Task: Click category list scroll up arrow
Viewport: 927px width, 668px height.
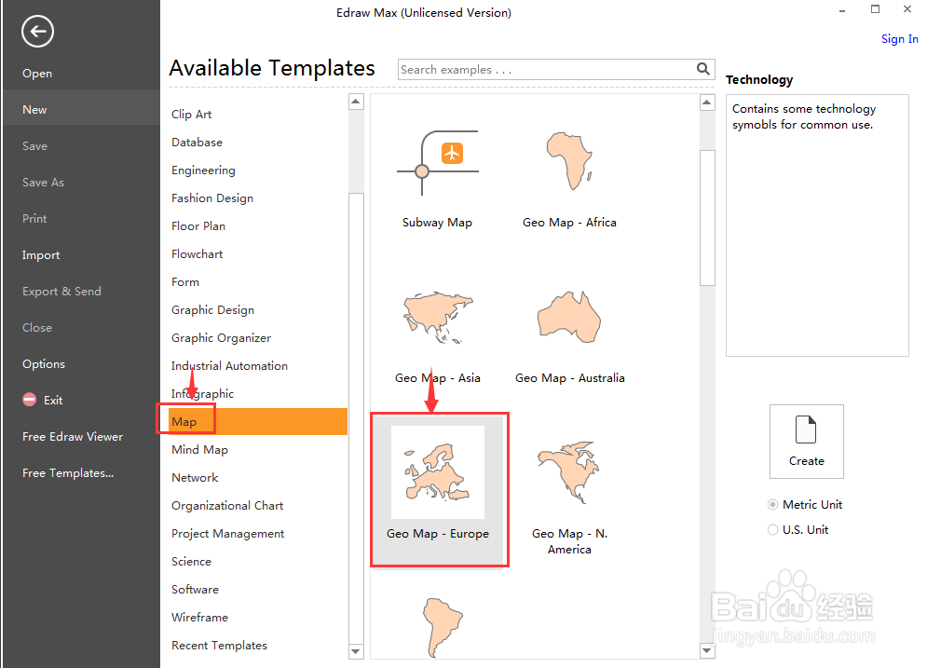Action: pos(356,102)
